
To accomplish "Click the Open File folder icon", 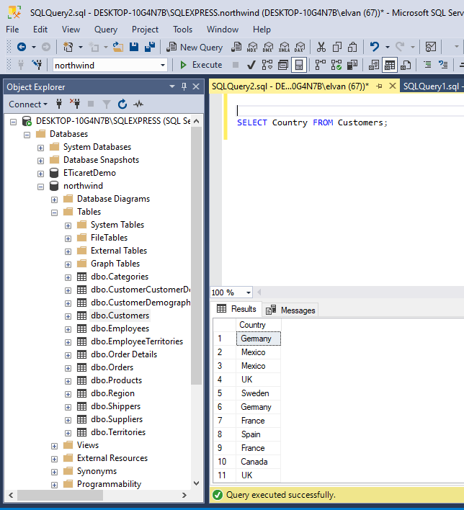I will point(117,47).
